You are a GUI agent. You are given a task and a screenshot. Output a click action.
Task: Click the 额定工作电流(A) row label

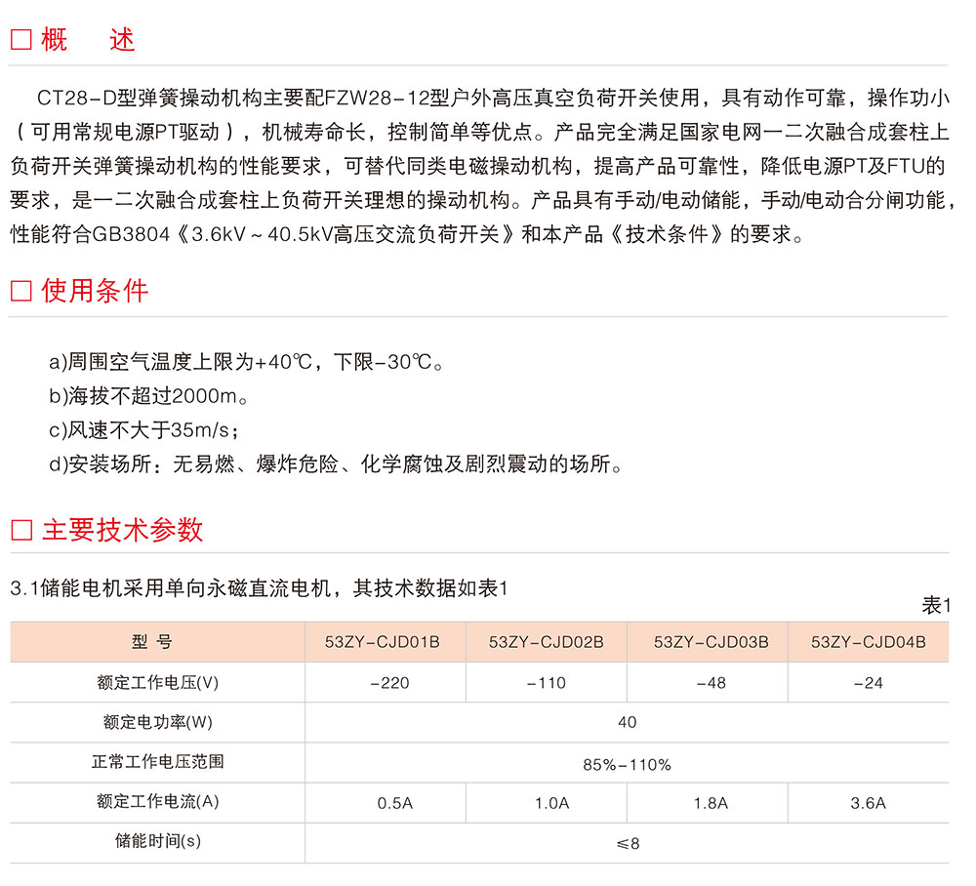click(157, 801)
